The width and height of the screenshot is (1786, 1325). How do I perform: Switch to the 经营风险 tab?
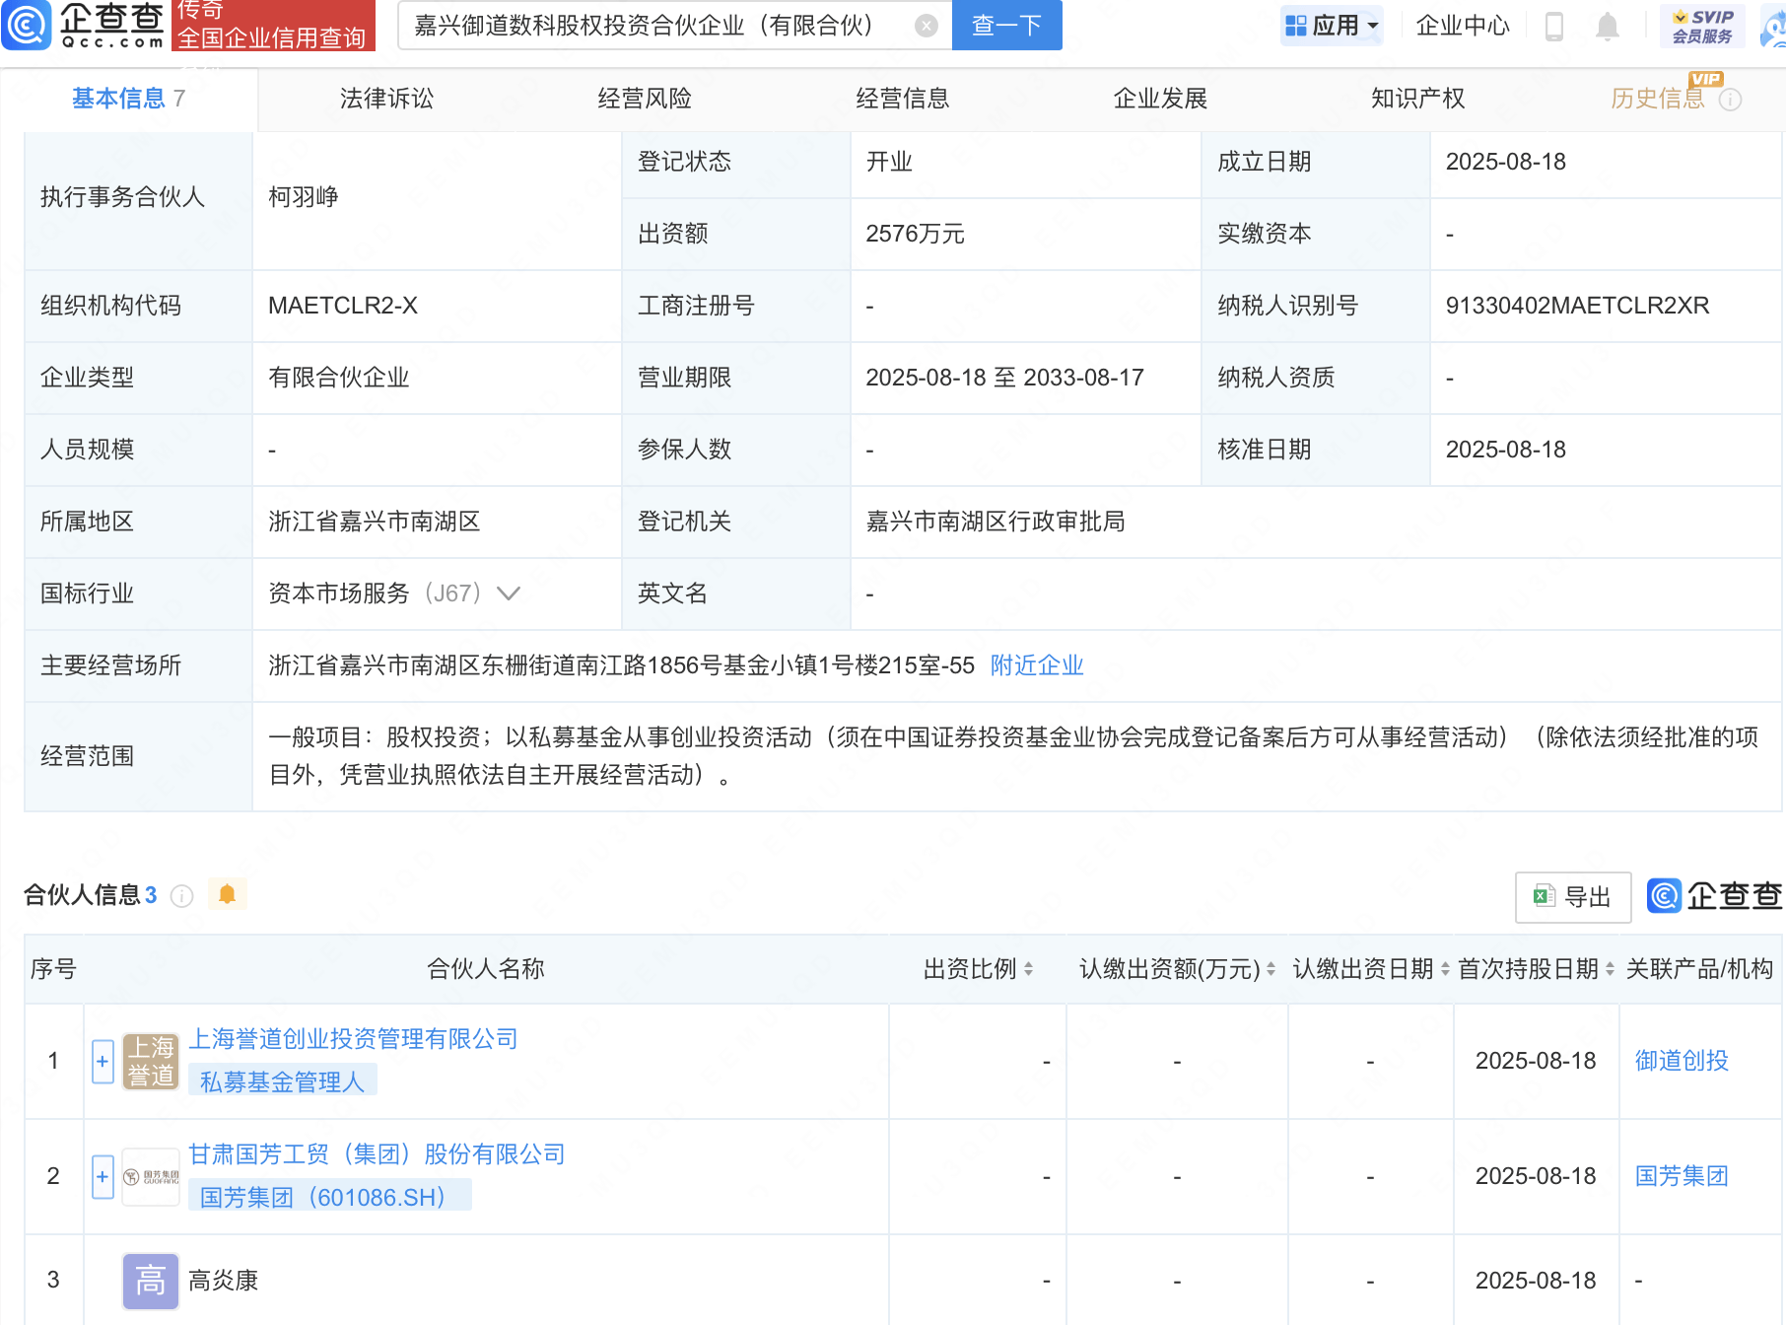[645, 99]
